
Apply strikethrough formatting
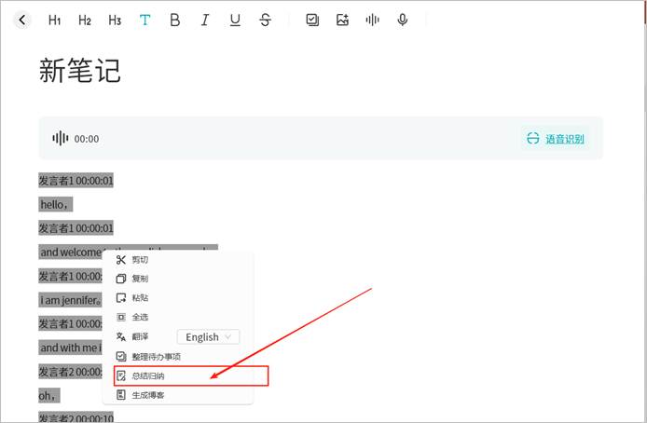[x=265, y=20]
